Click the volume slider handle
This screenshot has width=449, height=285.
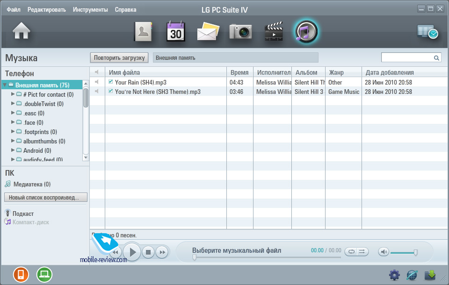pyautogui.click(x=415, y=252)
